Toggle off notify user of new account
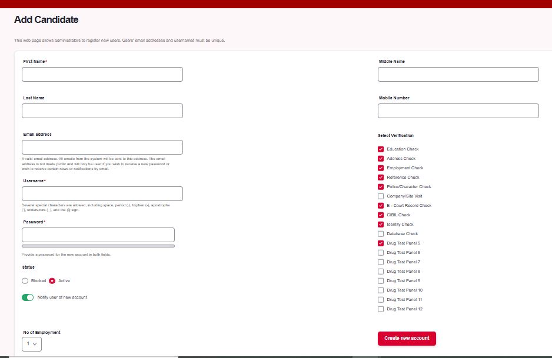552x358 pixels. coord(27,298)
